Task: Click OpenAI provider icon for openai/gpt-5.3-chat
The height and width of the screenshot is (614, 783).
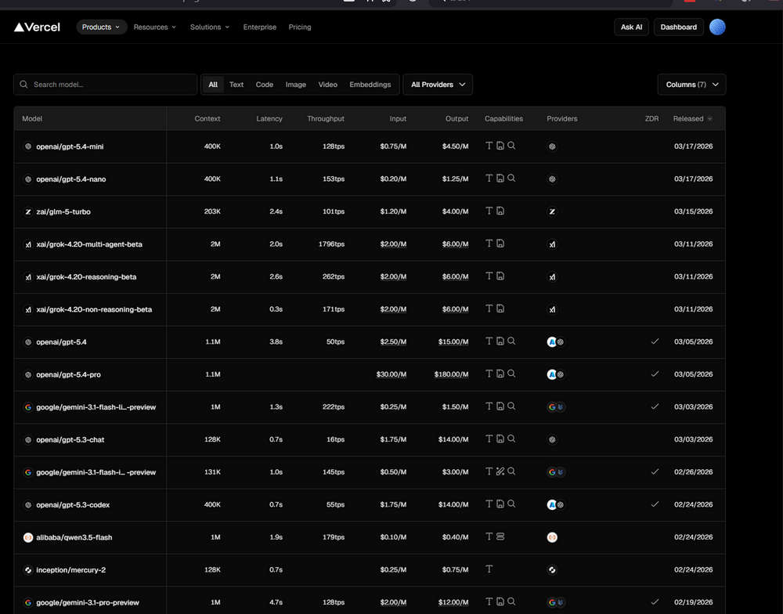Action: coord(552,439)
